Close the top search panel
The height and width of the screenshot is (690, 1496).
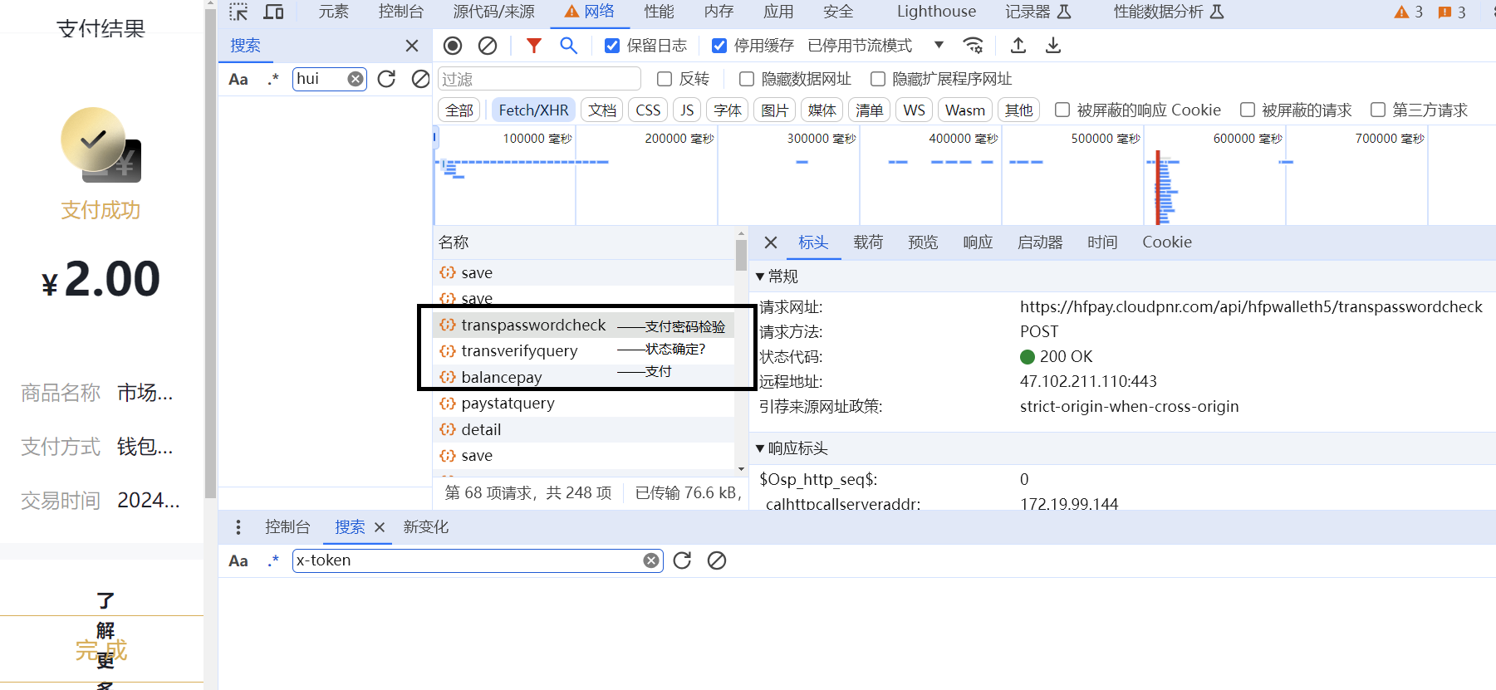412,46
